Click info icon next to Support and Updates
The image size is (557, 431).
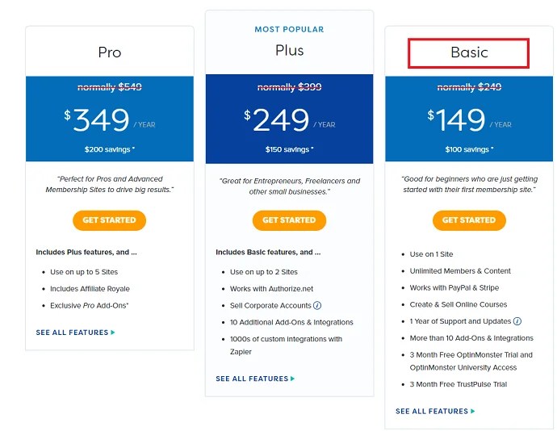(x=517, y=321)
